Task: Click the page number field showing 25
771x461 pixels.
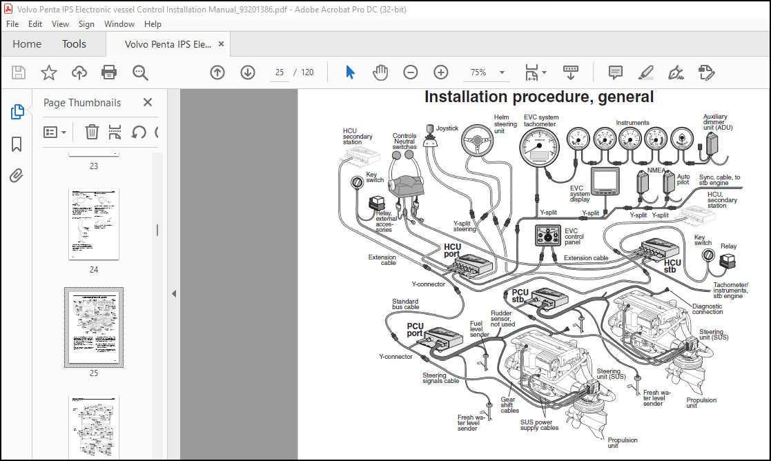Action: [x=280, y=72]
